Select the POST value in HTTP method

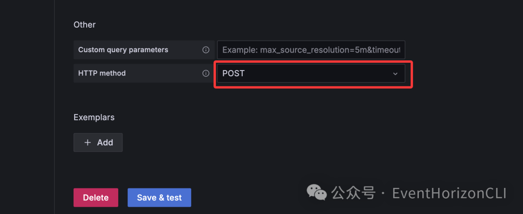tap(233, 73)
